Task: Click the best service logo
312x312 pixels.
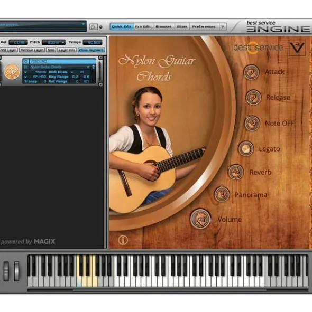Action: point(259,48)
